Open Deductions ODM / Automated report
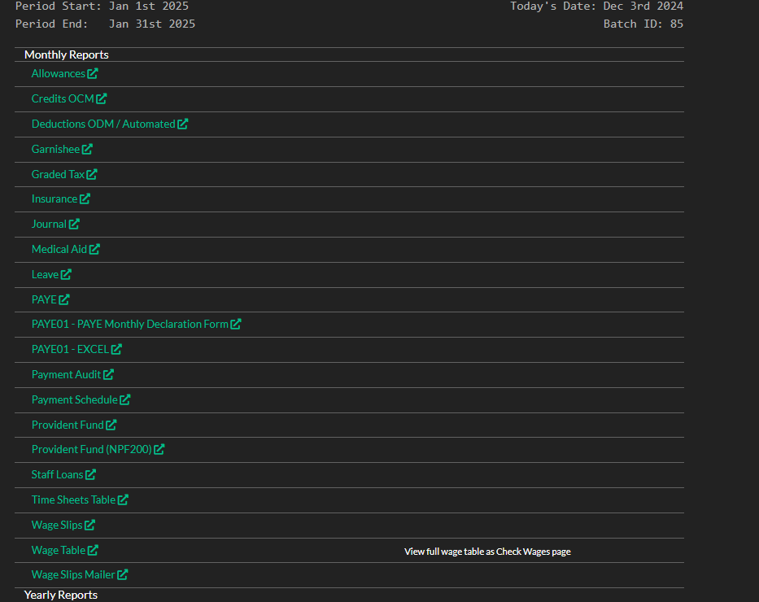Viewport: 759px width, 602px height. point(103,124)
